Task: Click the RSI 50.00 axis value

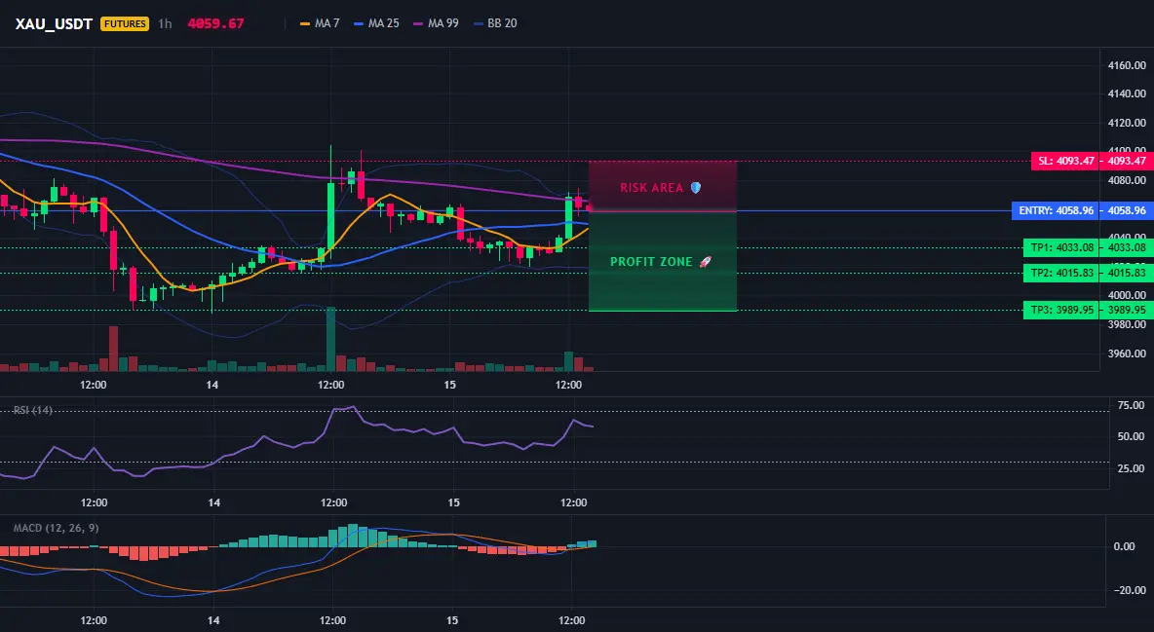Action: pyautogui.click(x=1130, y=436)
